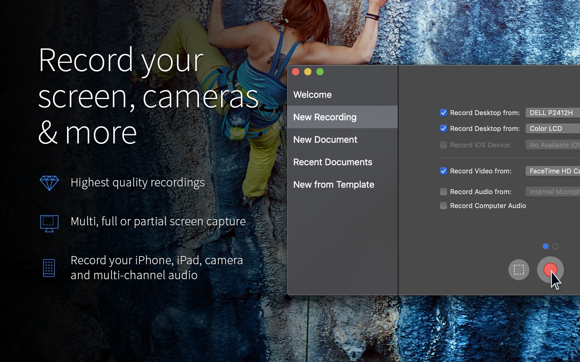The width and height of the screenshot is (580, 362).
Task: Select the blue first page indicator dot
Action: (x=546, y=246)
